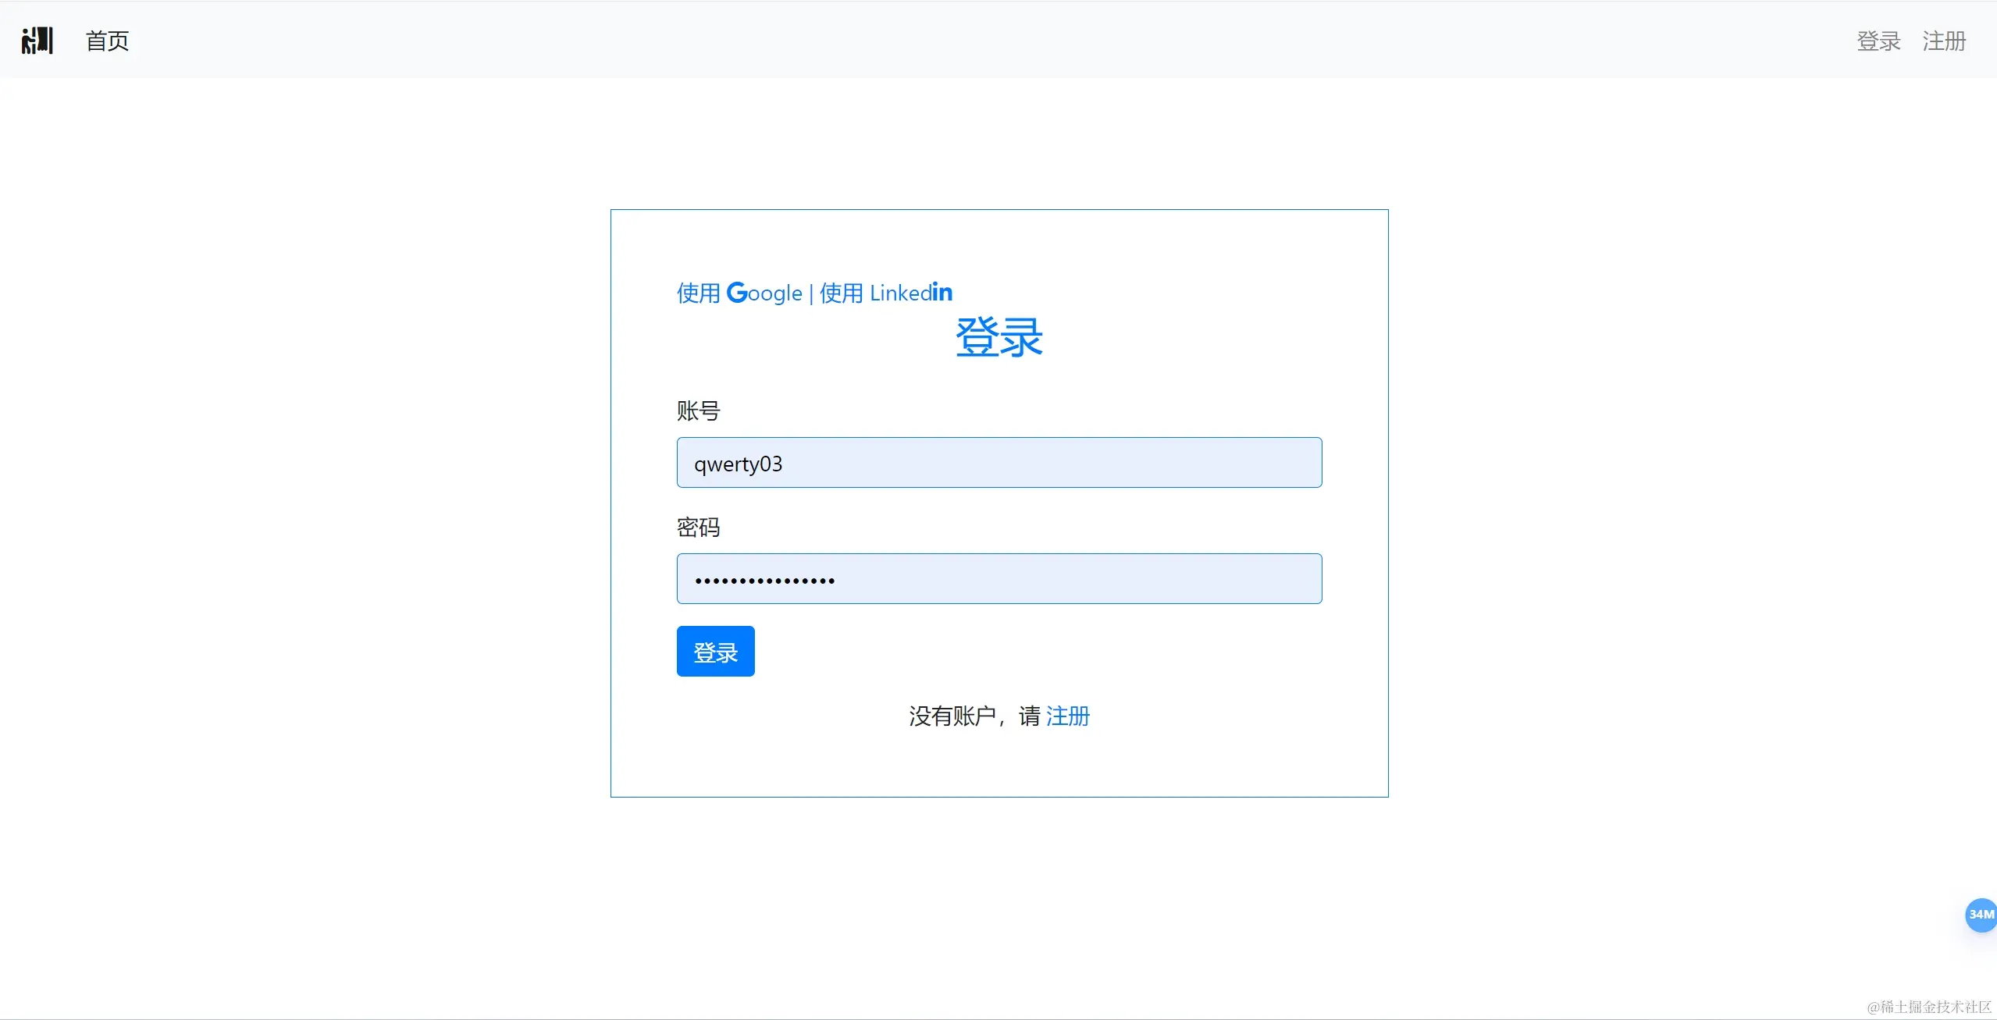Image resolution: width=1997 pixels, height=1020 pixels.
Task: Click the 稀土掘金技术社区 watermark text
Action: click(x=1928, y=1007)
